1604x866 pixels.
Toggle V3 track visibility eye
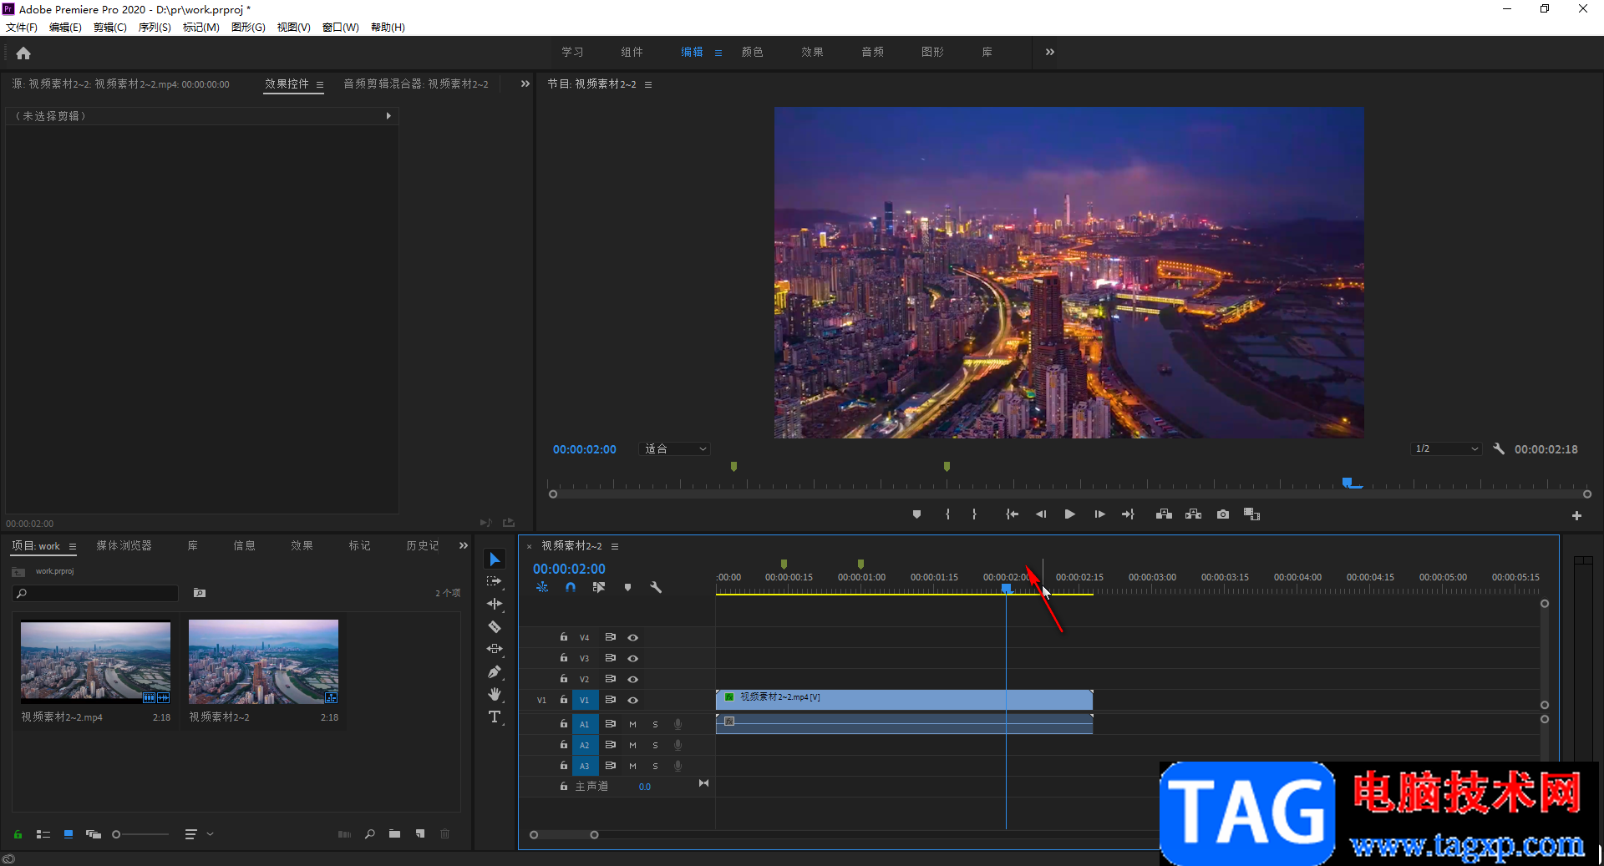point(633,658)
